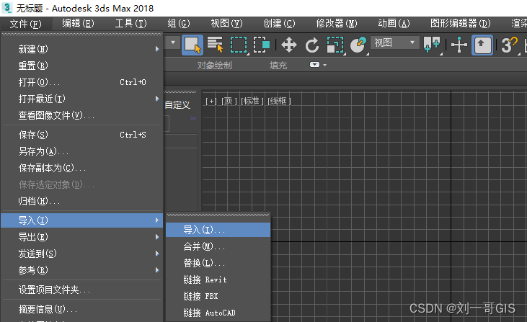Toggle the 3D Snaps icon
The width and height of the screenshot is (527, 322).
click(x=509, y=45)
